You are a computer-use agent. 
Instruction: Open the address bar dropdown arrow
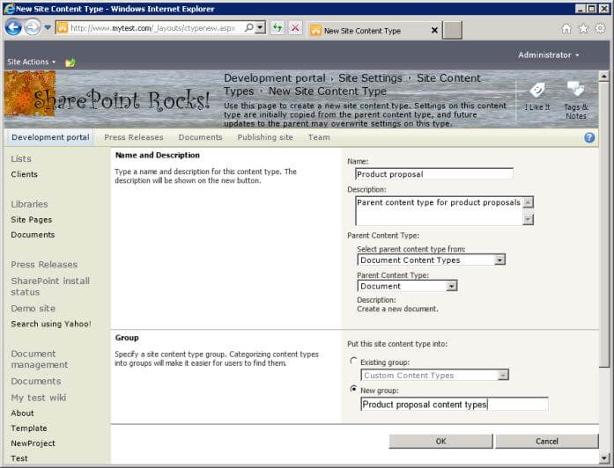tap(261, 28)
